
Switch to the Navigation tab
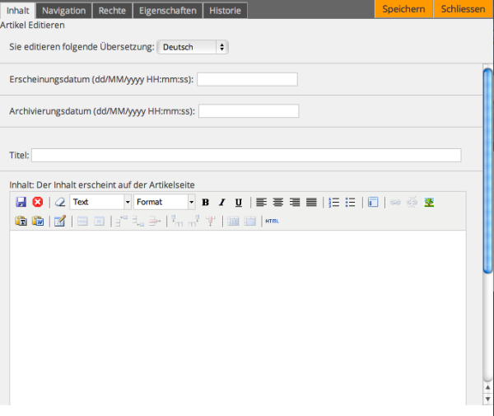point(63,10)
